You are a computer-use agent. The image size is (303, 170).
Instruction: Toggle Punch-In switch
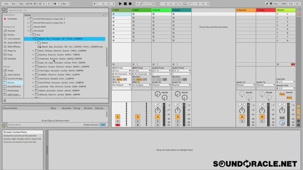point(180,4)
